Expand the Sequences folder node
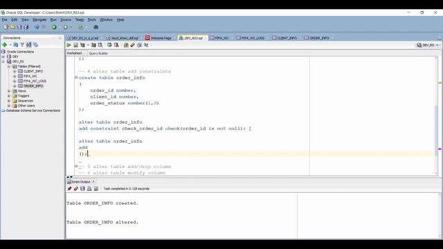Screen dimensions: 443x249 click(9, 101)
